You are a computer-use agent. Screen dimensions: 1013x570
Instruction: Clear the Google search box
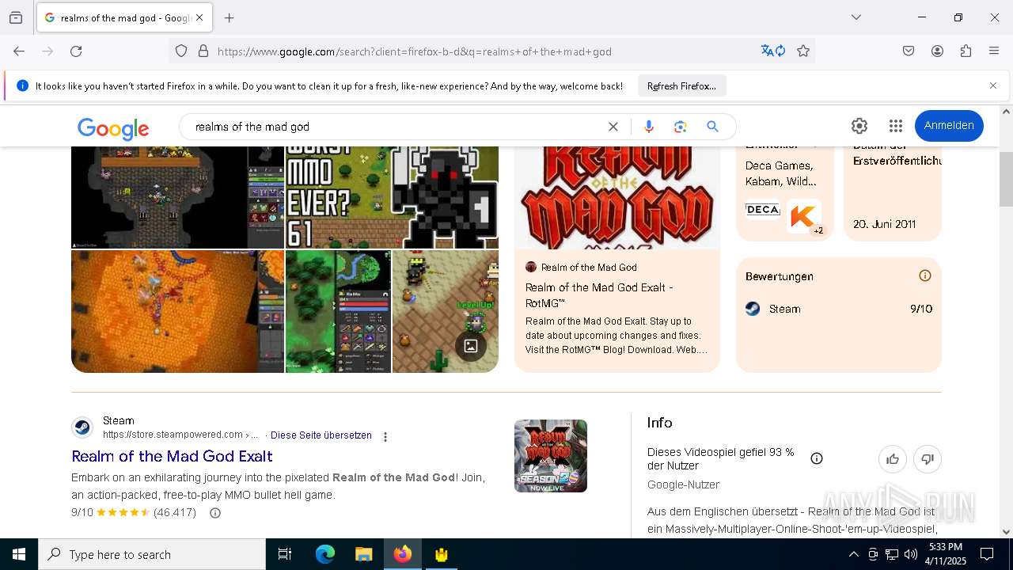pyautogui.click(x=613, y=127)
